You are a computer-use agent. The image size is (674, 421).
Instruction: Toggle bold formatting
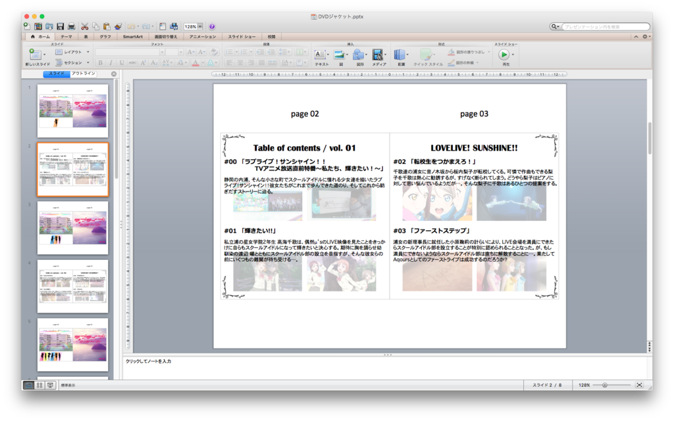coord(101,62)
